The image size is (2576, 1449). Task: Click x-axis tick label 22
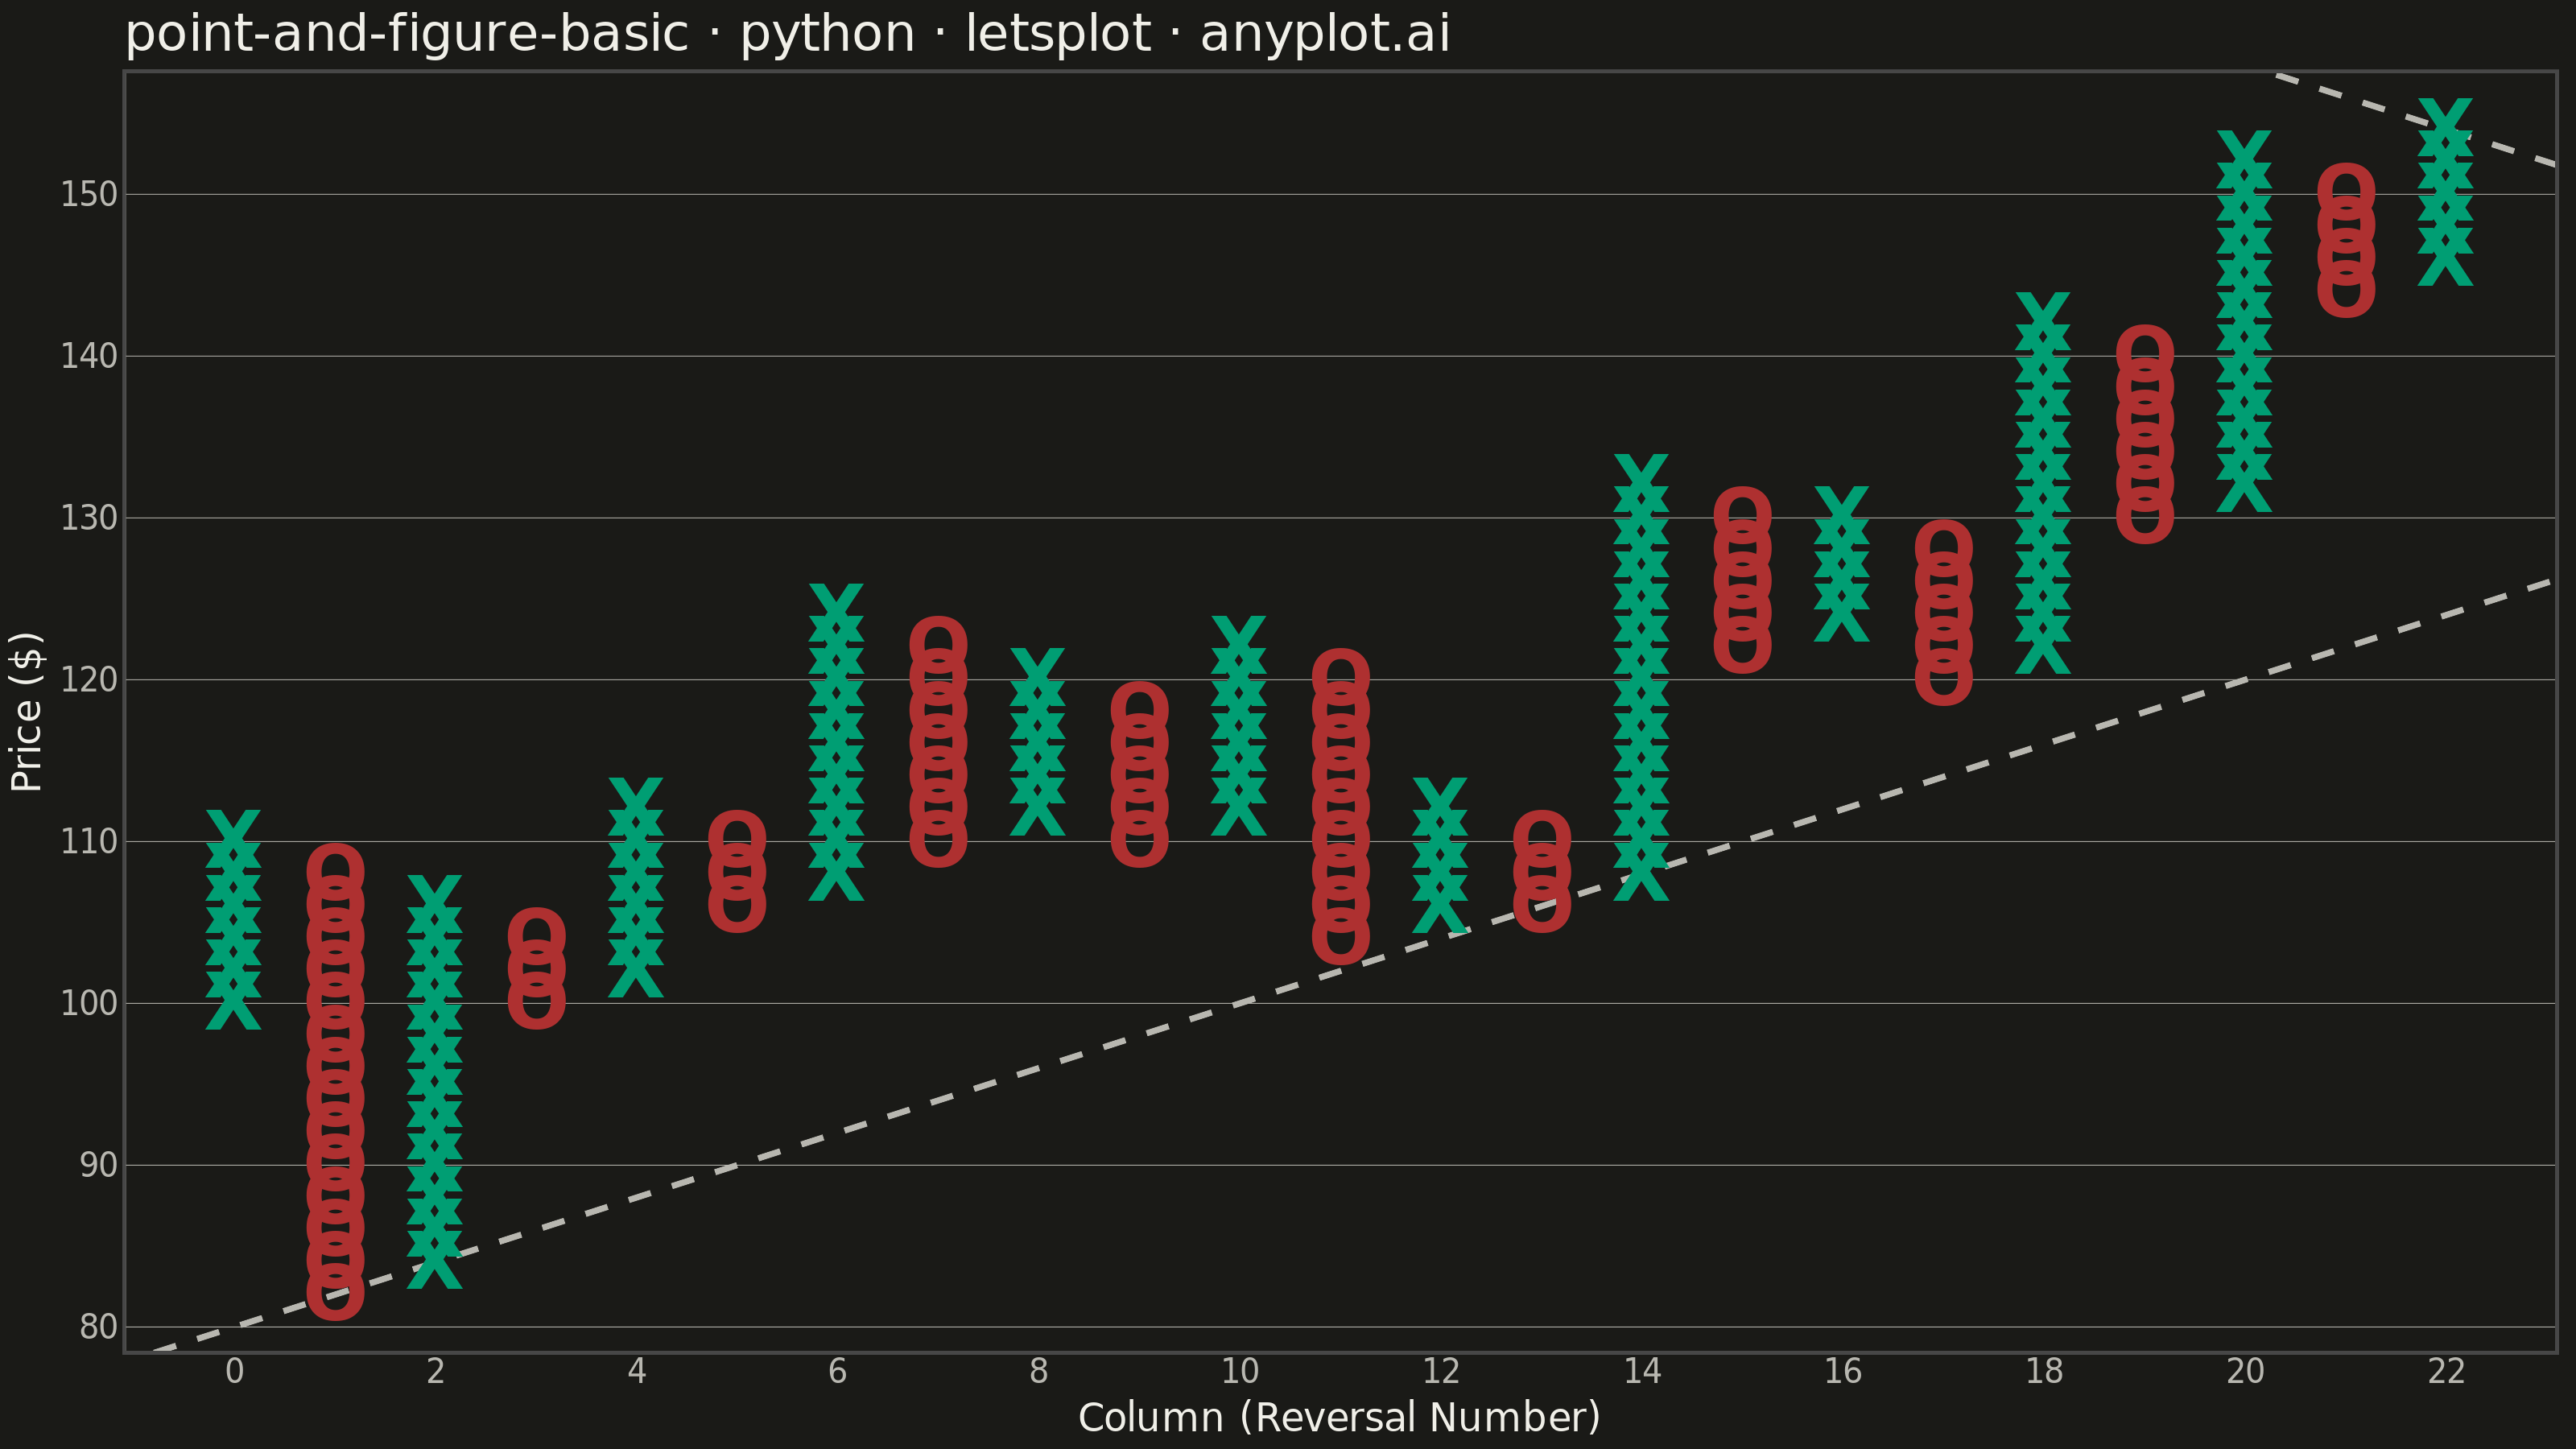click(x=2446, y=1371)
